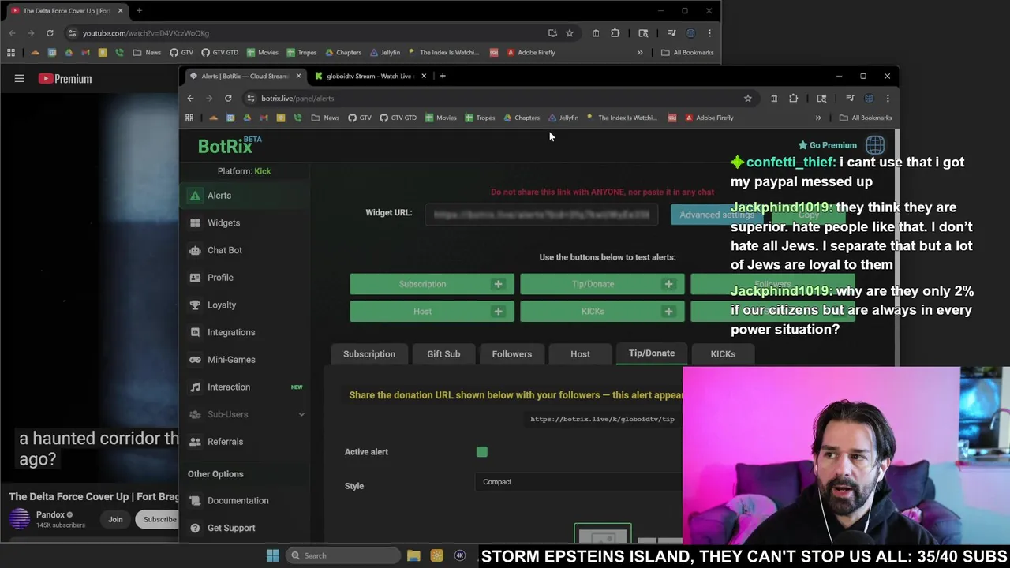The image size is (1010, 568).
Task: Show more bookmarks in BotRix window
Action: (818, 118)
